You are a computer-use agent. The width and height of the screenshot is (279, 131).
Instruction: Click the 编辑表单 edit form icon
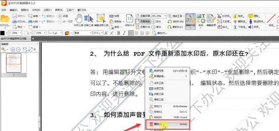tap(211, 20)
